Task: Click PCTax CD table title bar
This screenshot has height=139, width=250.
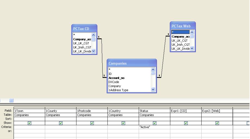Action: coord(84,28)
